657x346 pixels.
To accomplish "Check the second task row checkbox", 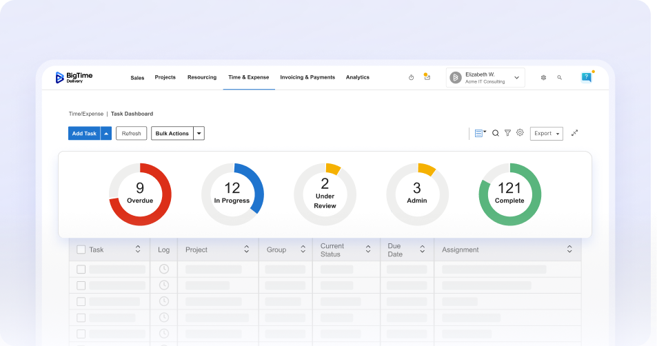I will pos(81,285).
